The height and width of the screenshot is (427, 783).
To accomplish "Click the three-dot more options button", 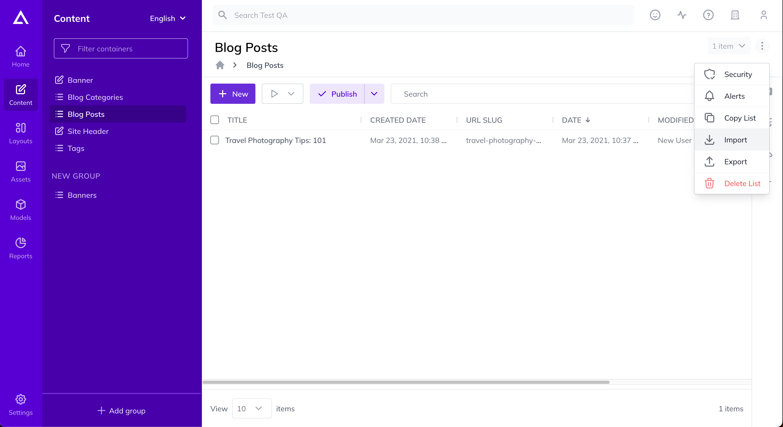I will (762, 46).
